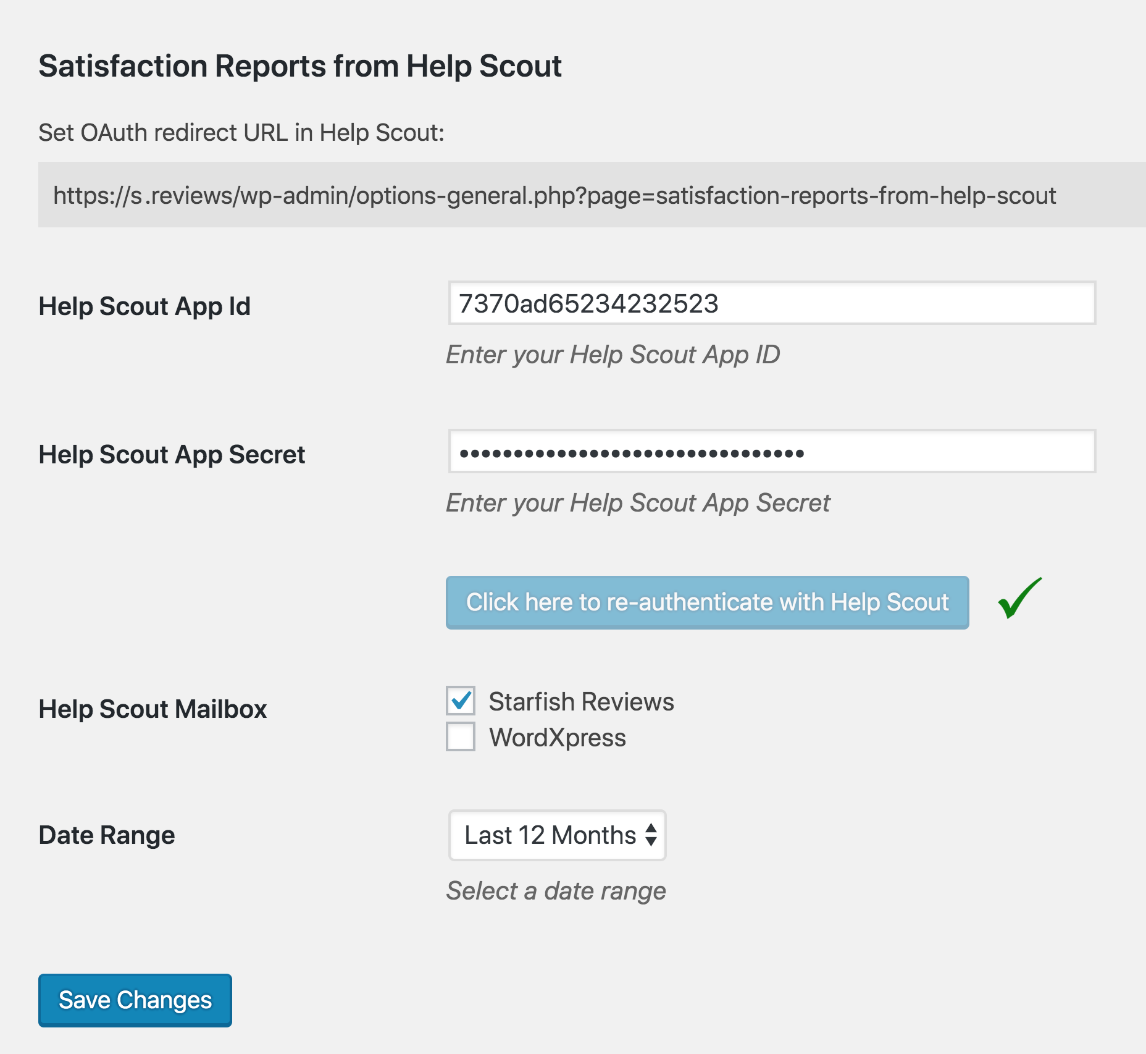Click 'Enter your Help Scout App ID' hint
The image size is (1146, 1054).
613,355
